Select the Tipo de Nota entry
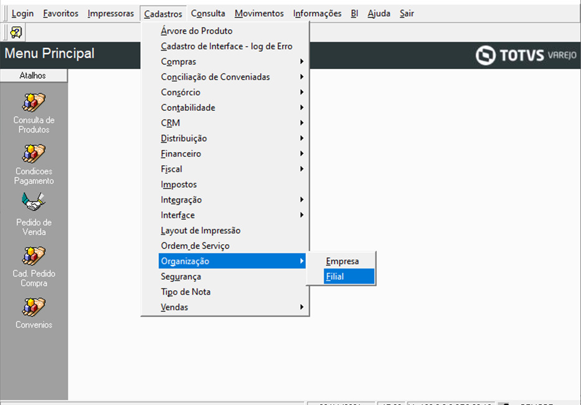581x405 pixels. [233, 292]
